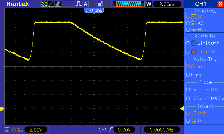This screenshot has height=134, width=224.
Task: Click the red circled 20 icon next to Limit On
Action: (x=194, y=52)
